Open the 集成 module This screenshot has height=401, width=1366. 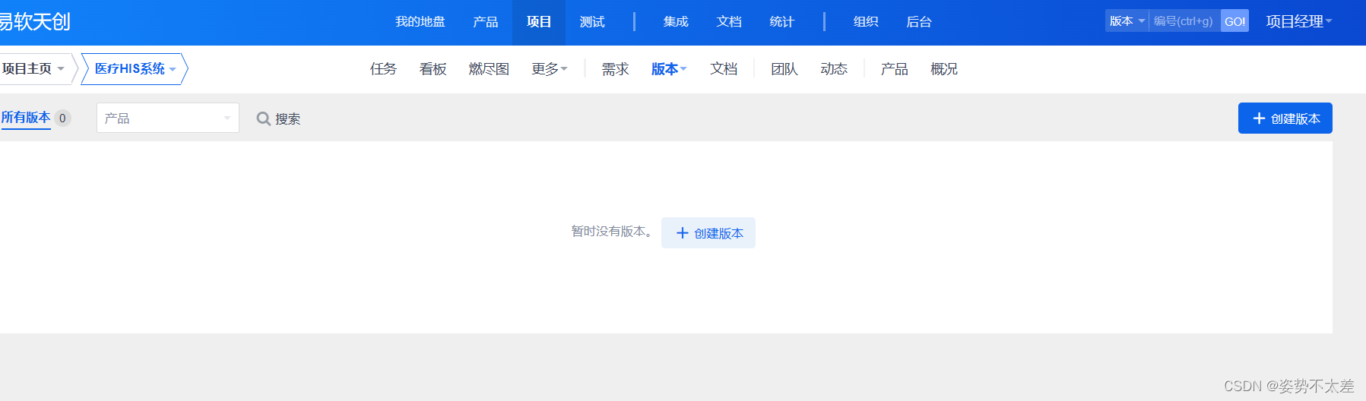tap(675, 22)
